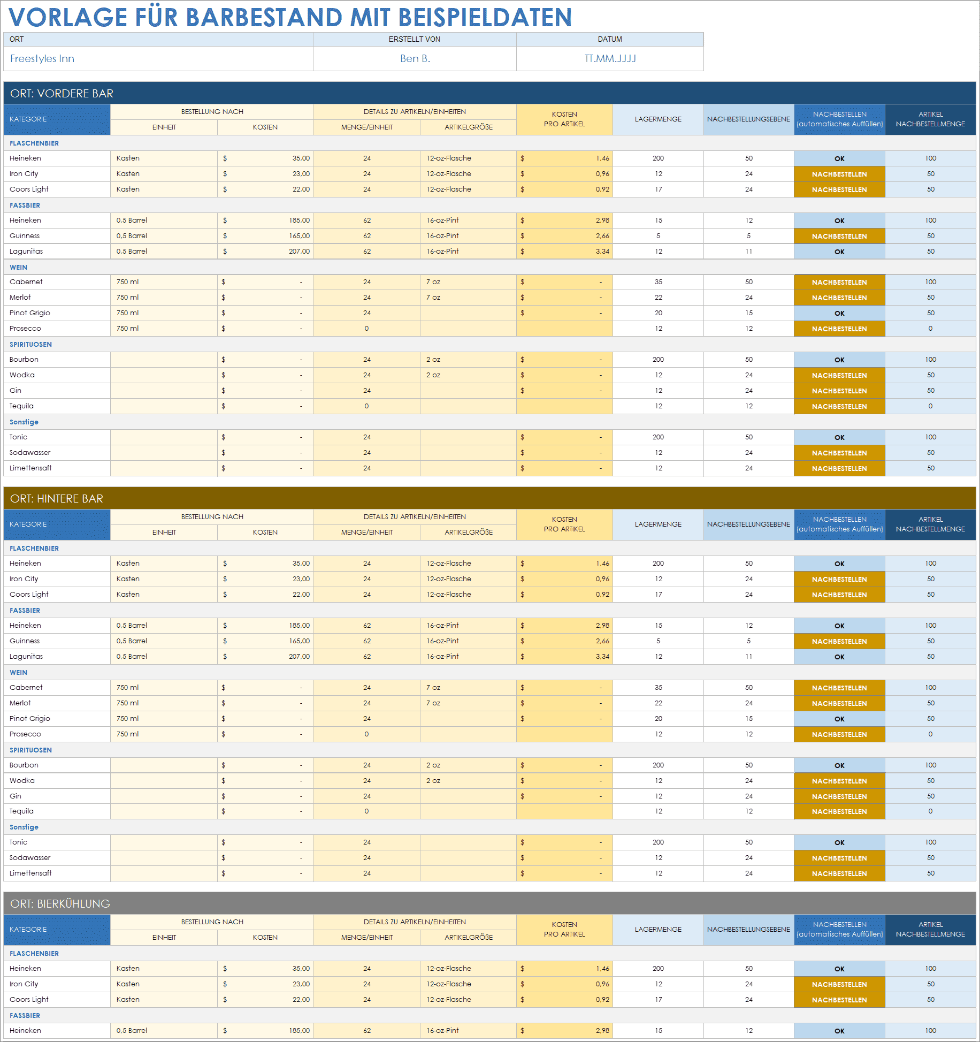Click the 'ORT: BIERKÜHLUNG' section banner

tap(489, 903)
